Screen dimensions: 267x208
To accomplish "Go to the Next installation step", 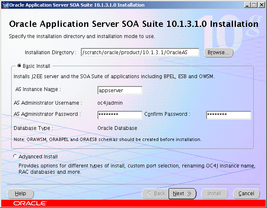I will coord(182,194).
